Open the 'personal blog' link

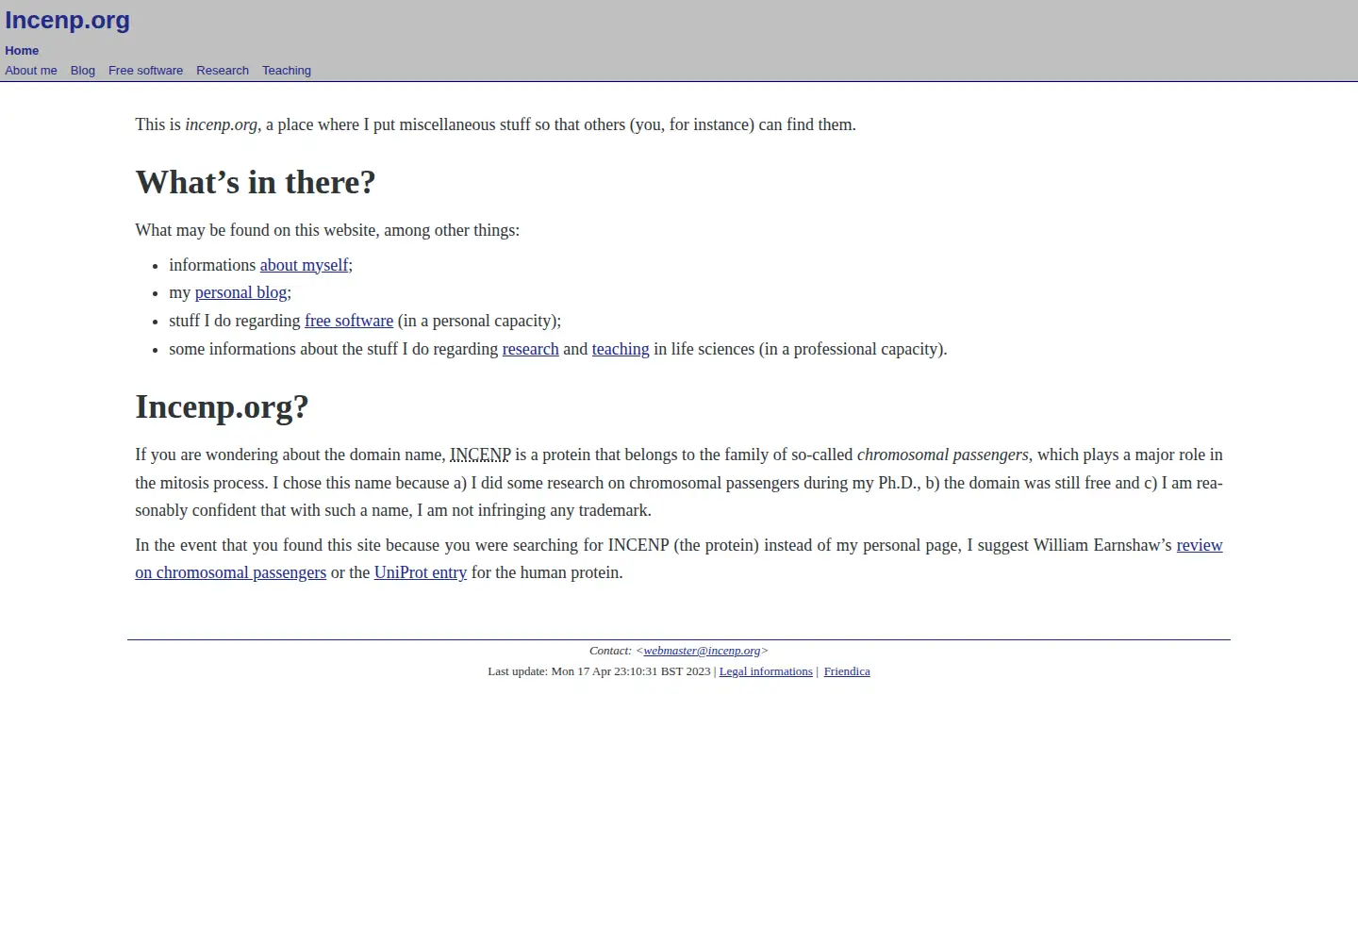coord(240,292)
